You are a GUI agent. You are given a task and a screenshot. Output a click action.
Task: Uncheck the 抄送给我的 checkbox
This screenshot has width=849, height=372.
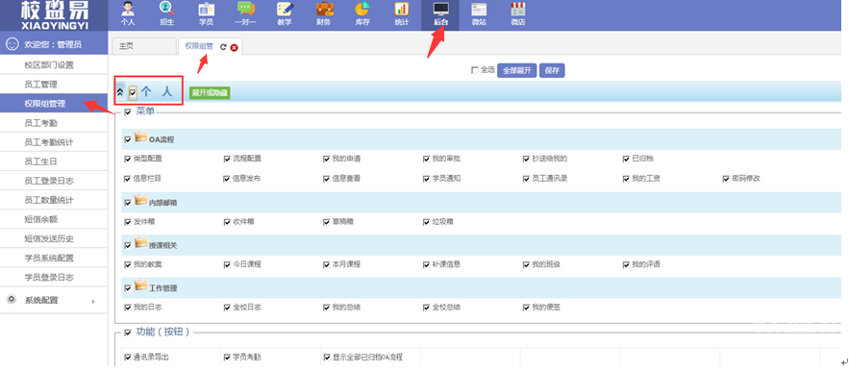coord(526,159)
